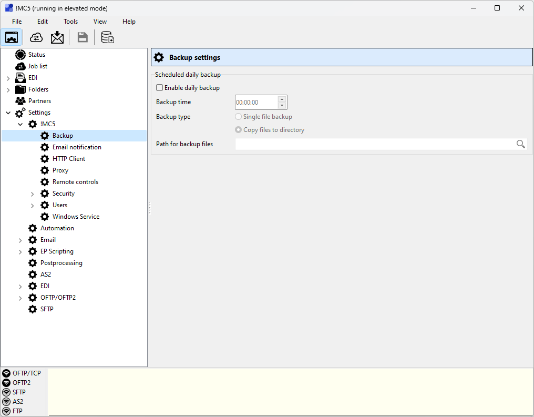This screenshot has width=534, height=417.
Task: Enable daily backup checkbox
Action: [159, 88]
